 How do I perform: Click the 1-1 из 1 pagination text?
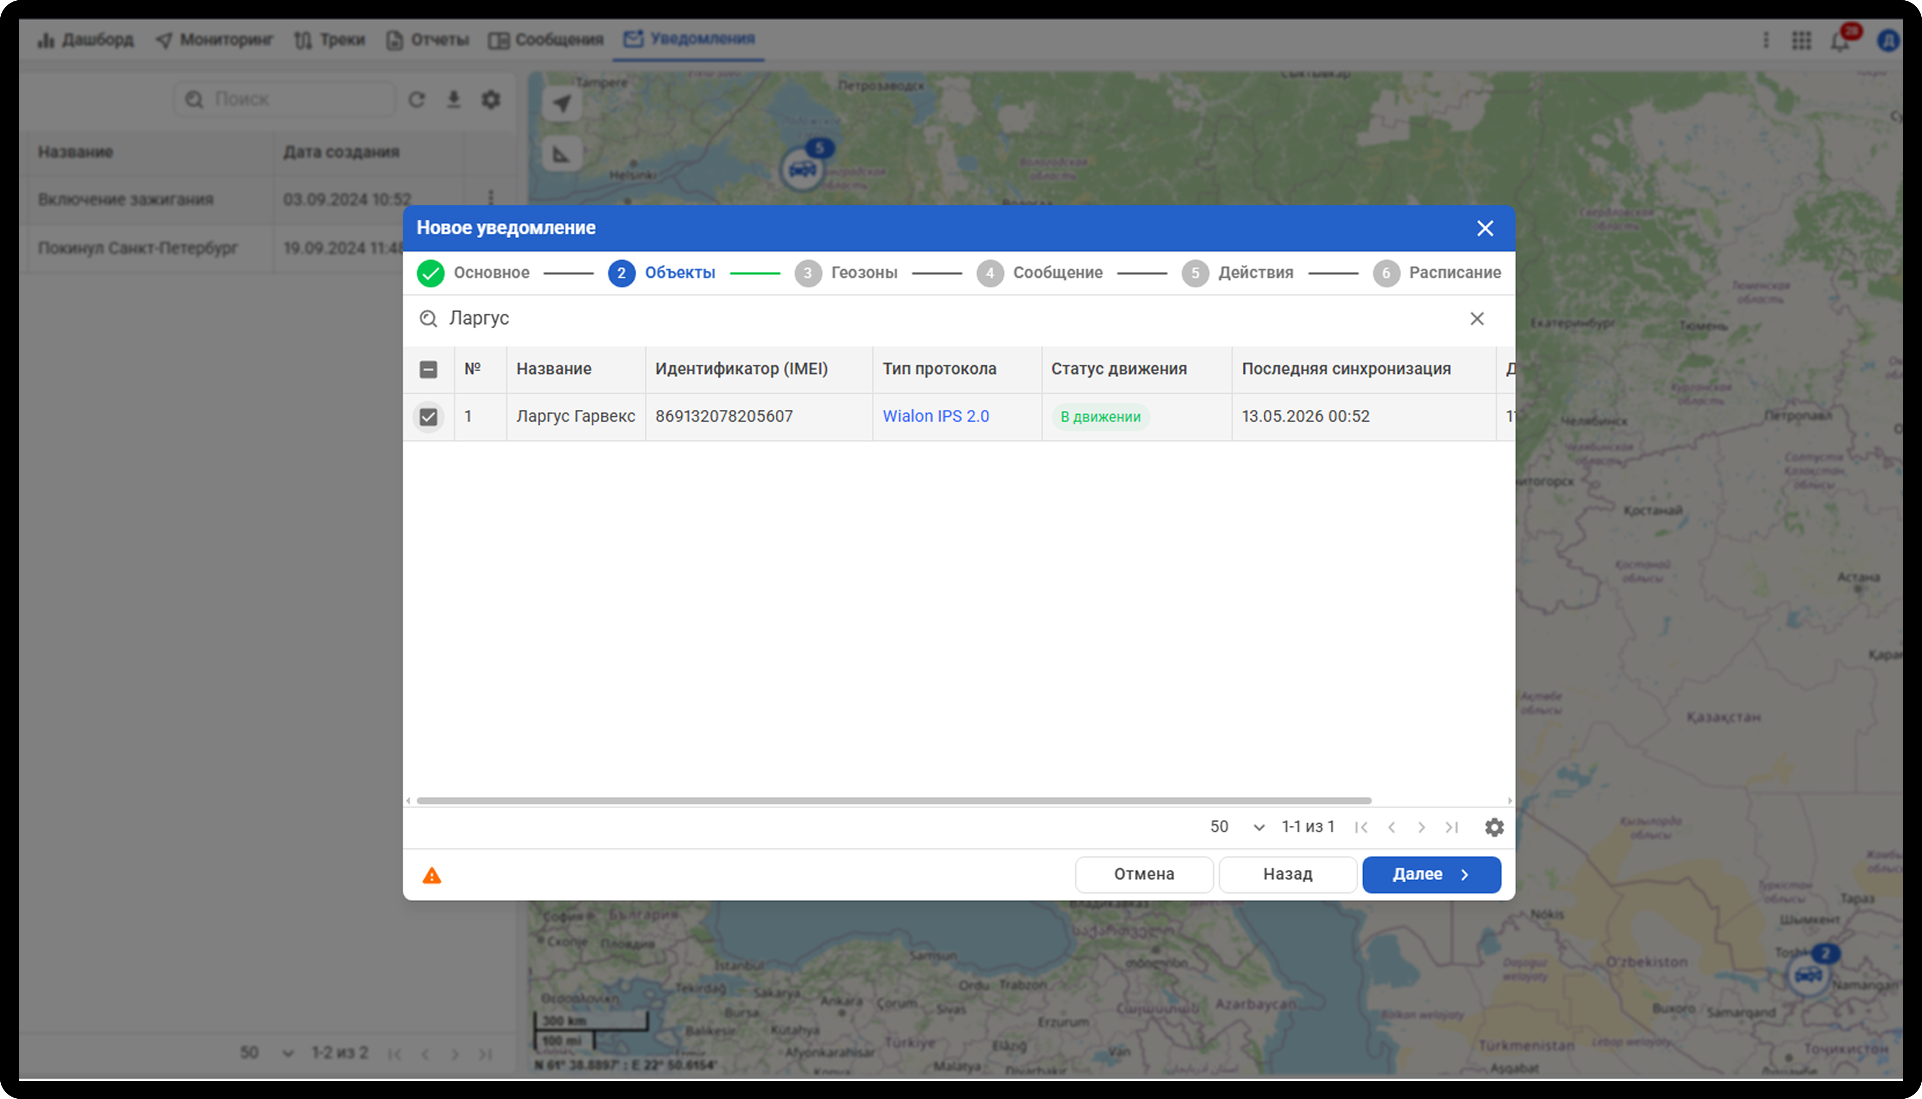click(1308, 827)
